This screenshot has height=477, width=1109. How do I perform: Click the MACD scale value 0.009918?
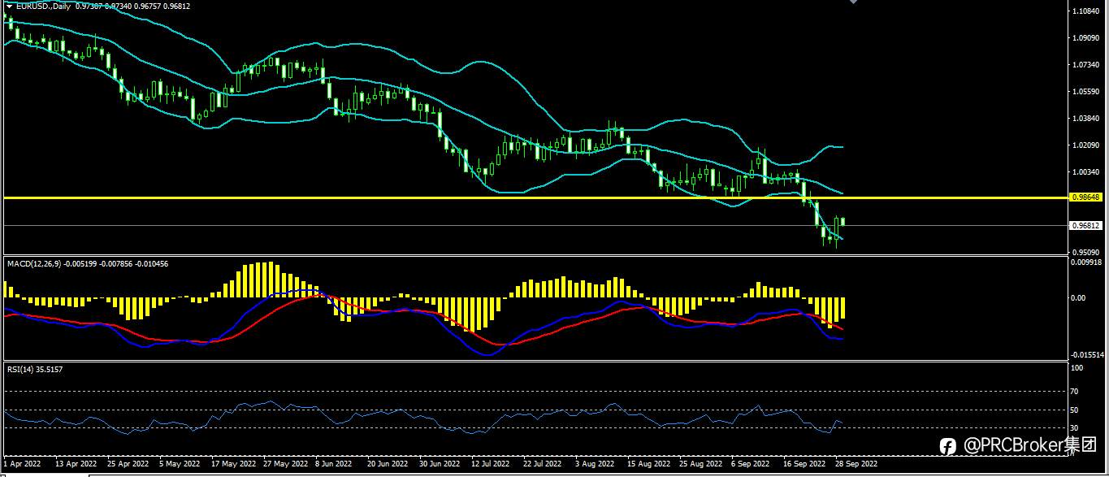tap(1088, 262)
